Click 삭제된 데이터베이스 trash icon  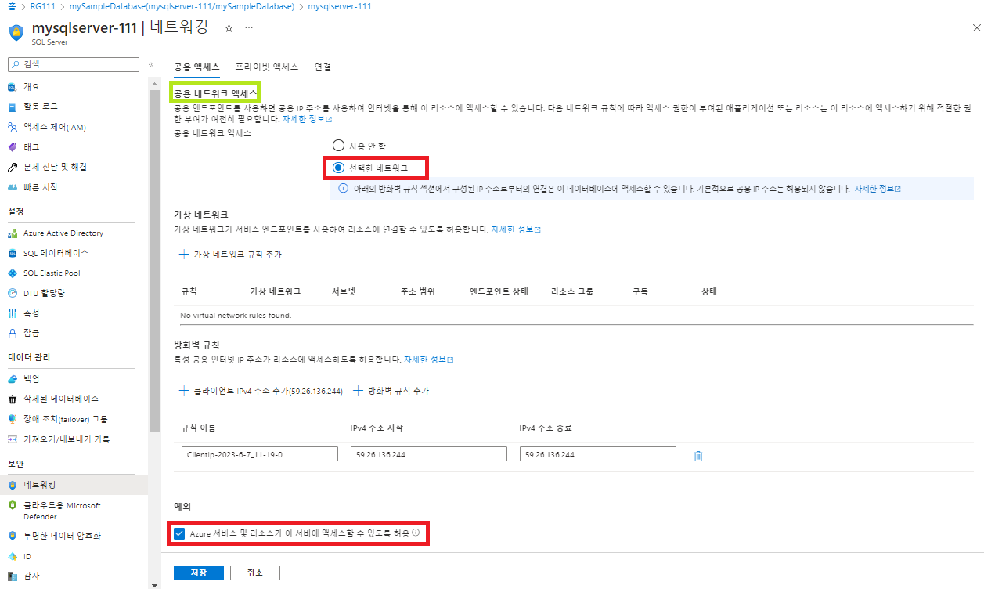click(x=12, y=399)
